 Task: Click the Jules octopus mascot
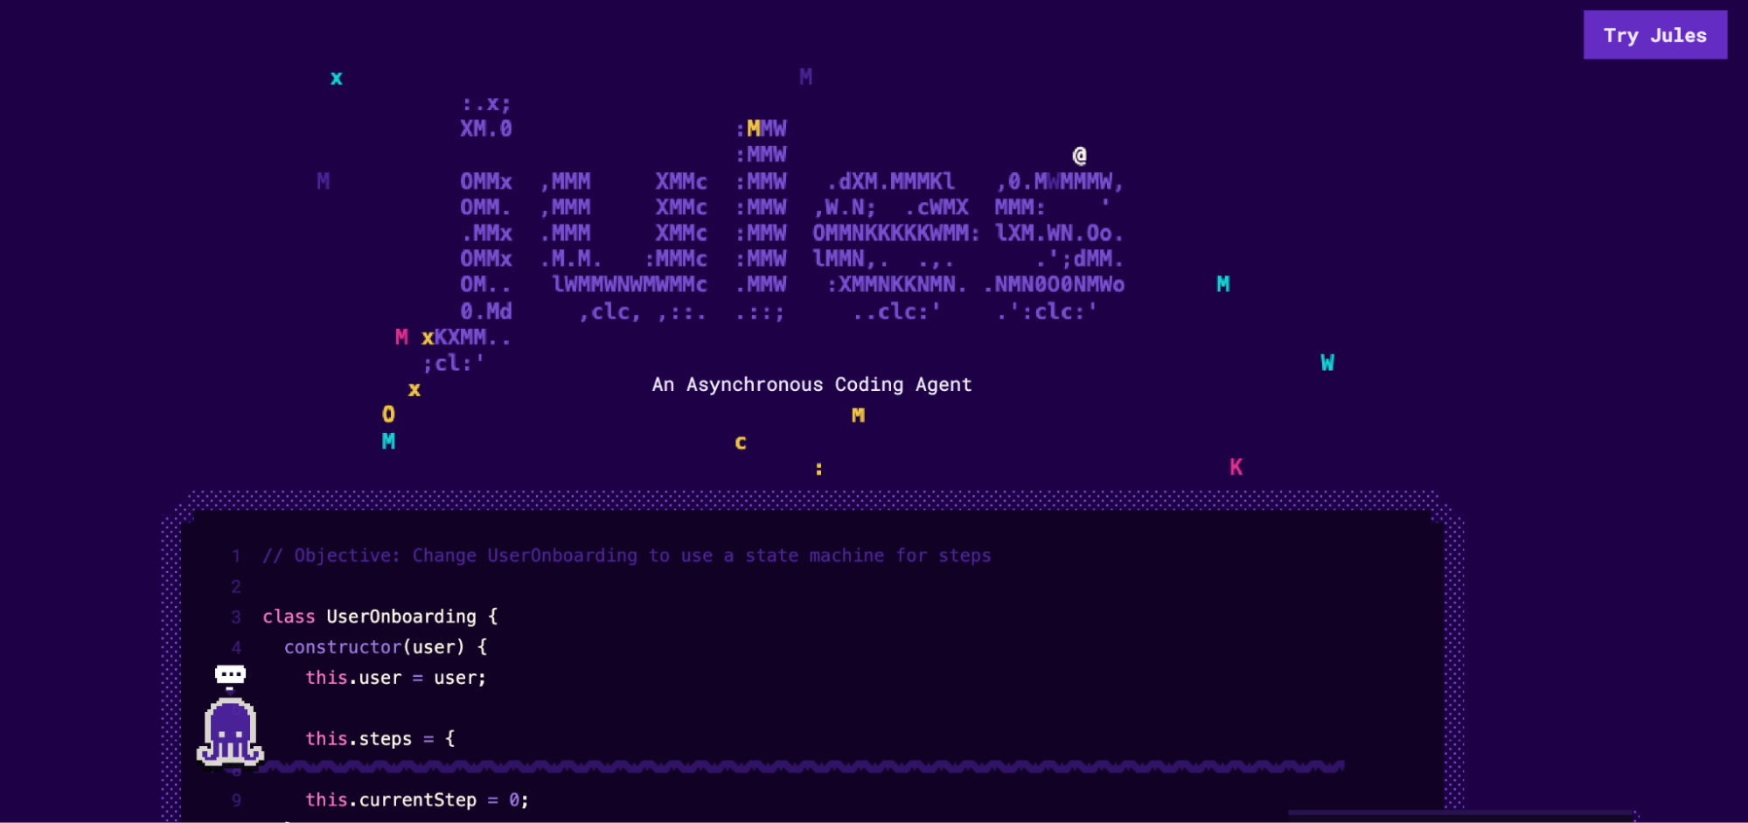(230, 732)
